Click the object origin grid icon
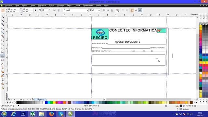Viewport: 208px width, 117px height. [x=3, y=10]
